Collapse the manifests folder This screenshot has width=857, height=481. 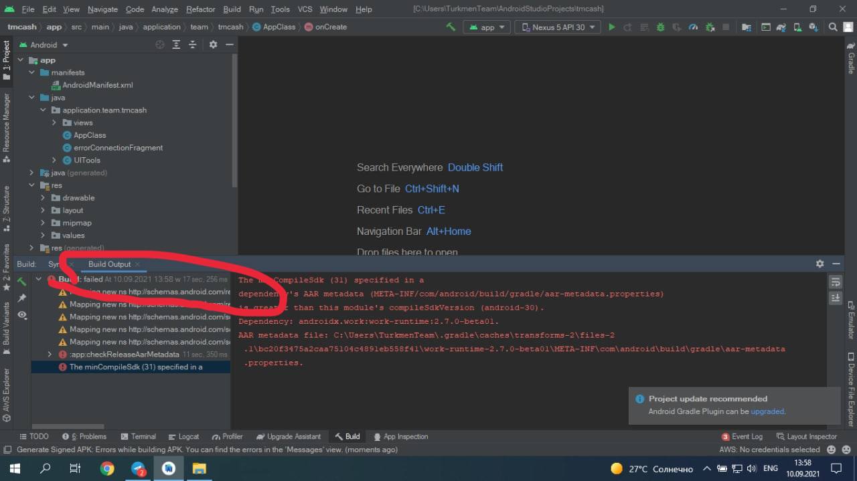click(31, 72)
